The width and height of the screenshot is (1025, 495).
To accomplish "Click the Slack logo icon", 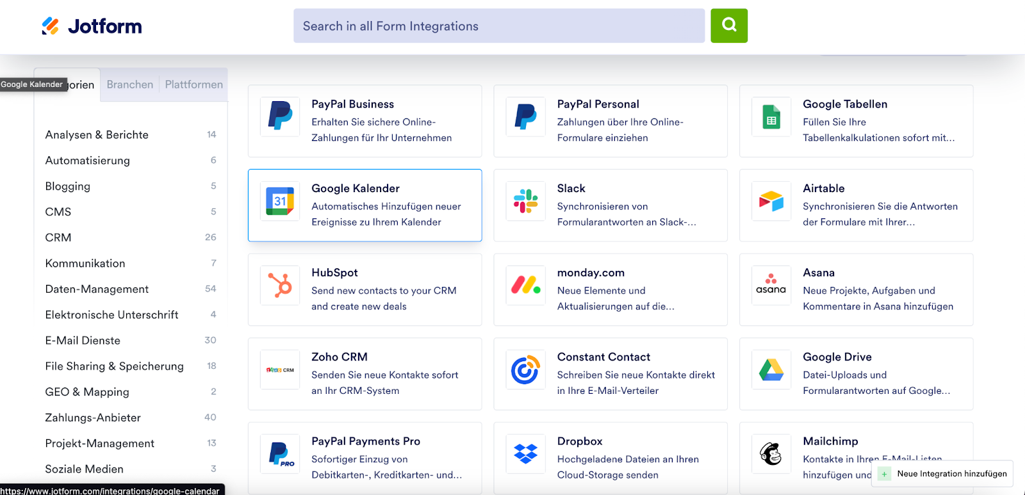I will coord(525,201).
